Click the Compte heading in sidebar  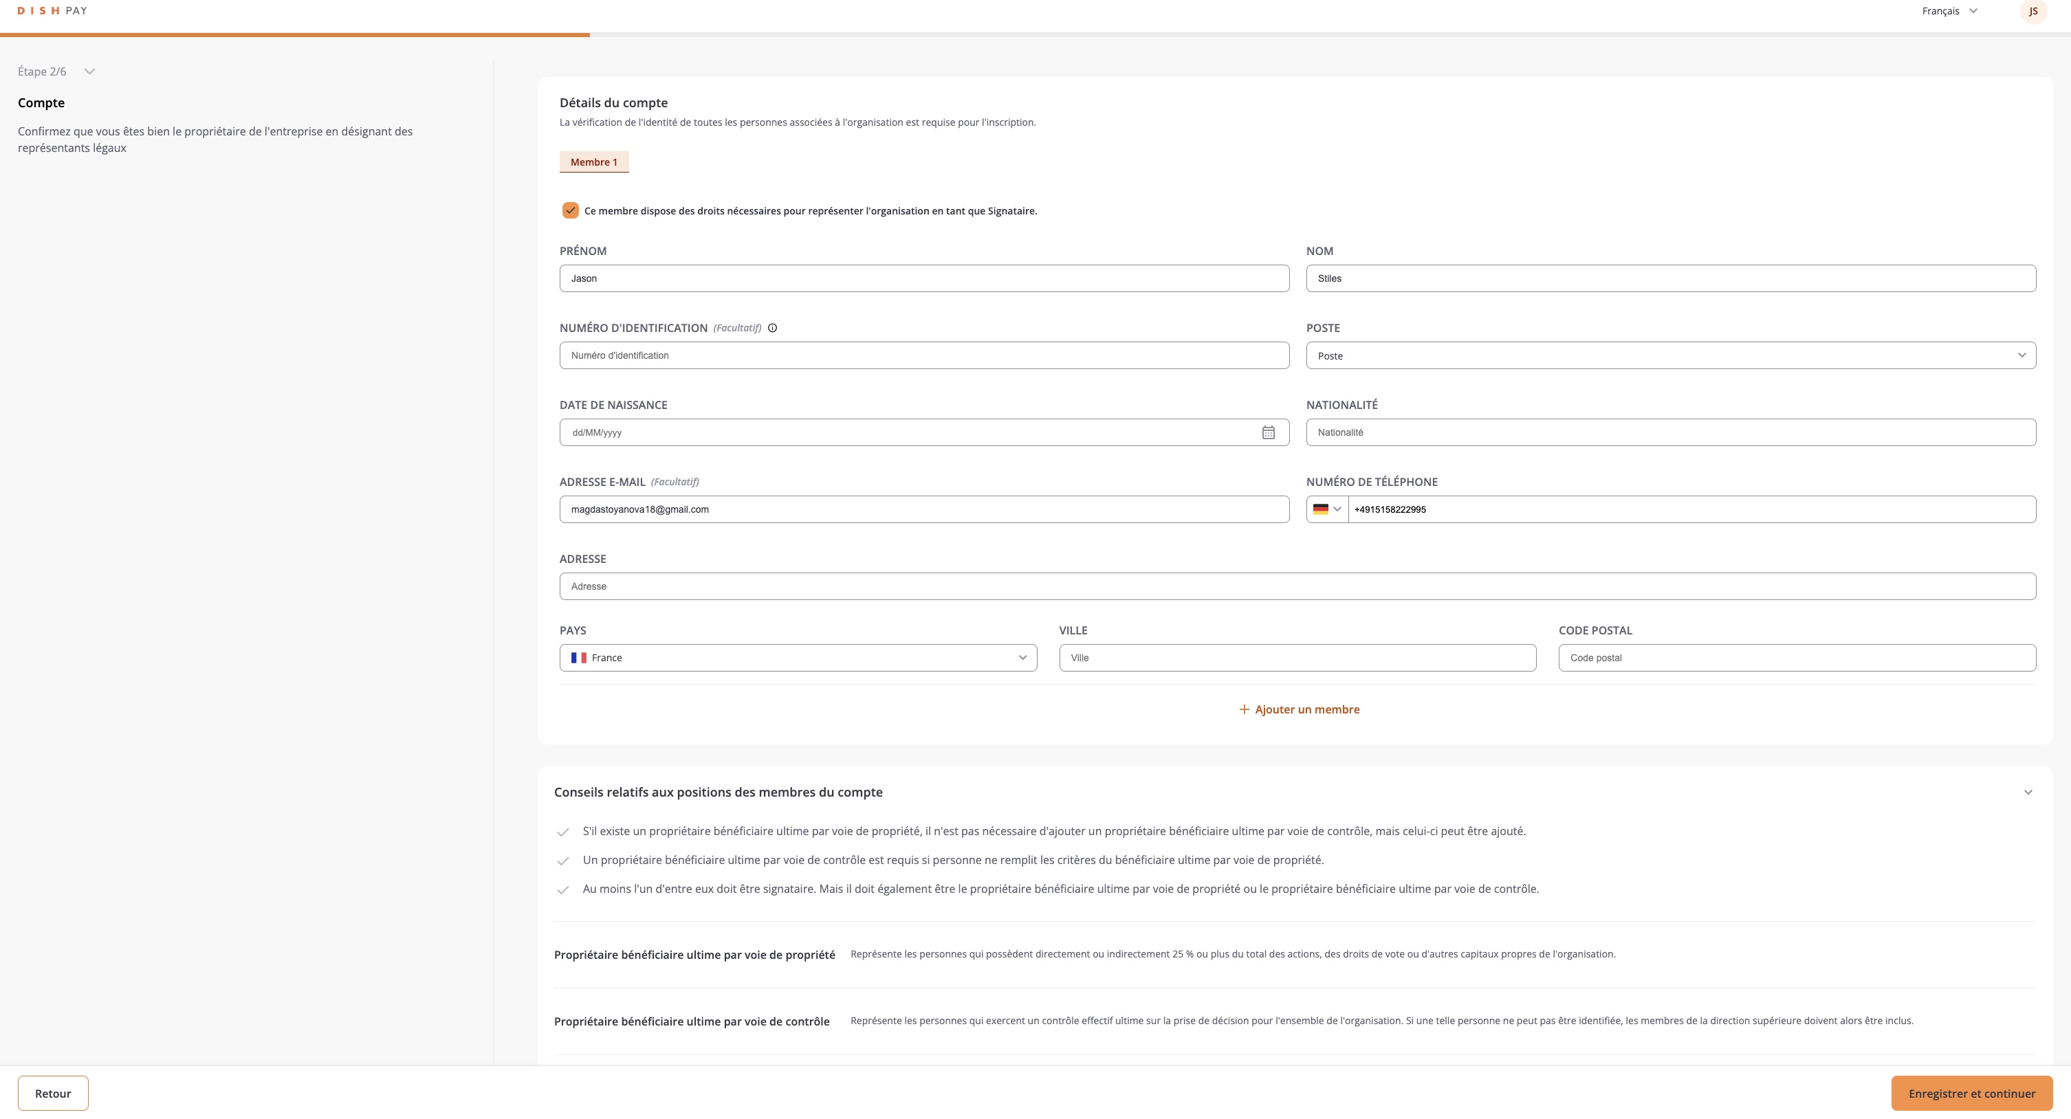coord(41,103)
